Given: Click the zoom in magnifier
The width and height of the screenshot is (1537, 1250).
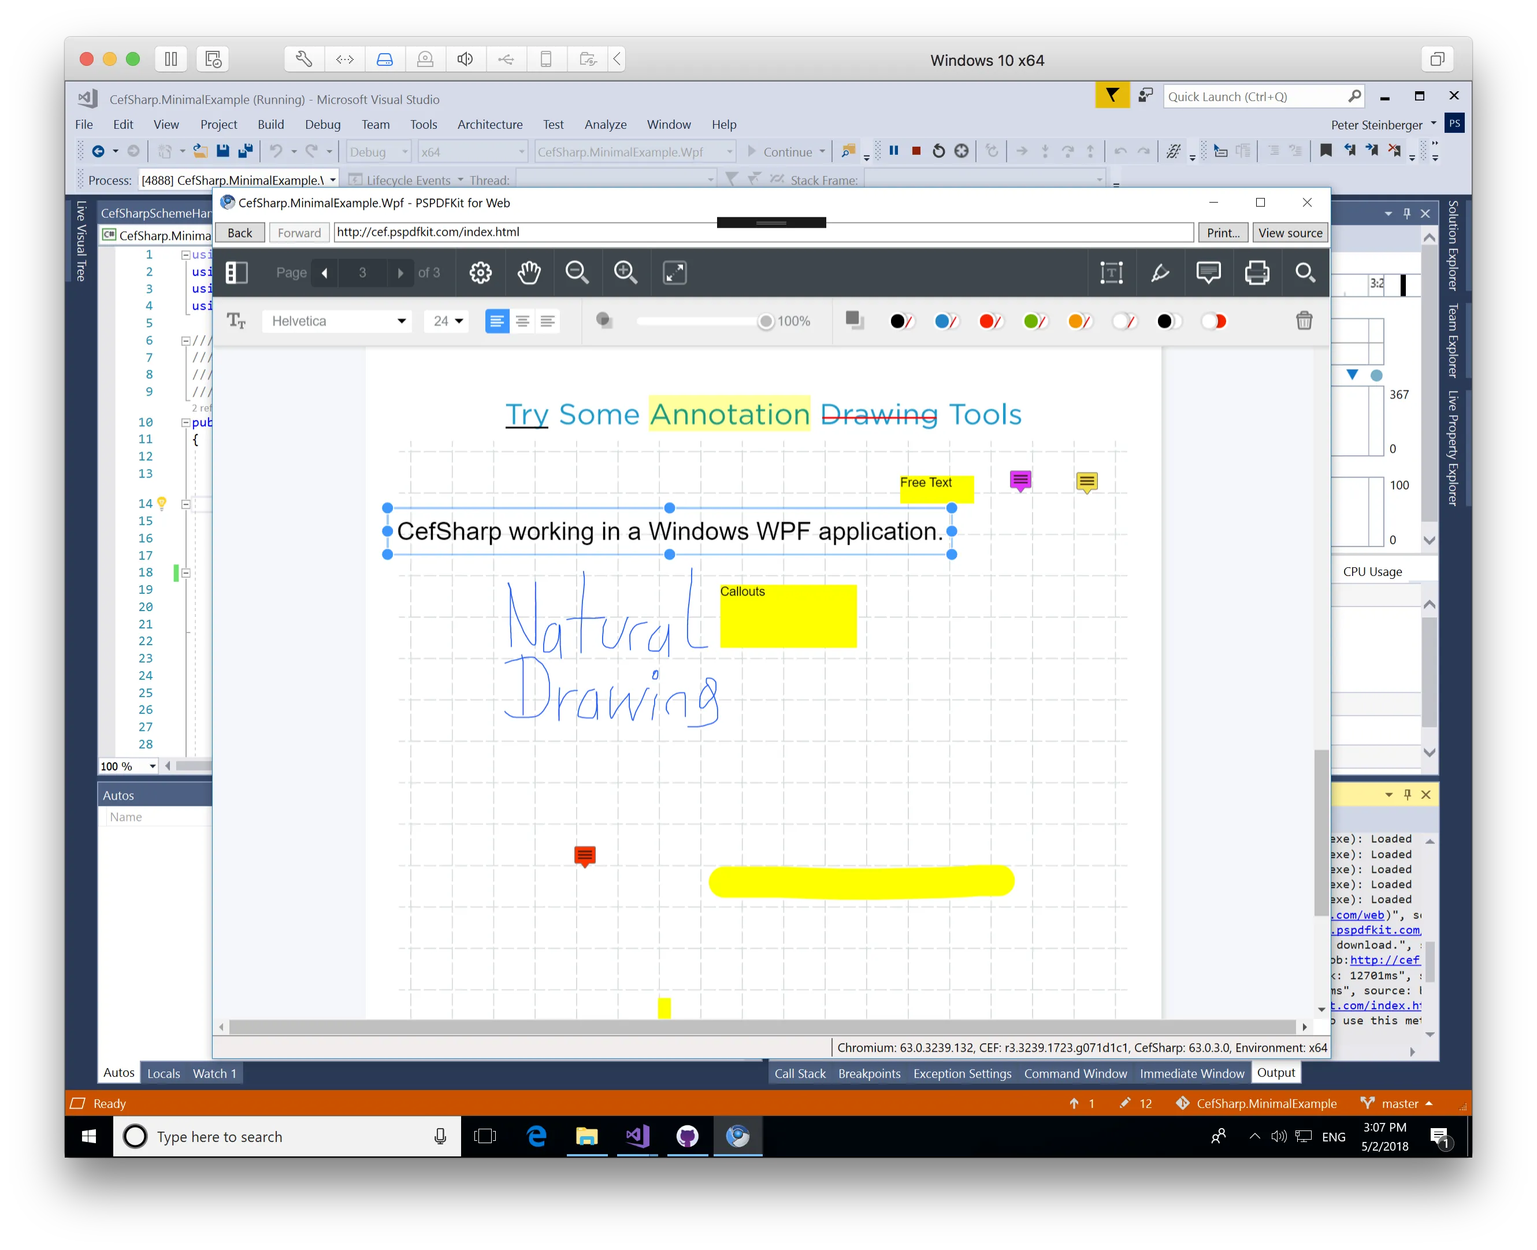Looking at the screenshot, I should [x=625, y=272].
